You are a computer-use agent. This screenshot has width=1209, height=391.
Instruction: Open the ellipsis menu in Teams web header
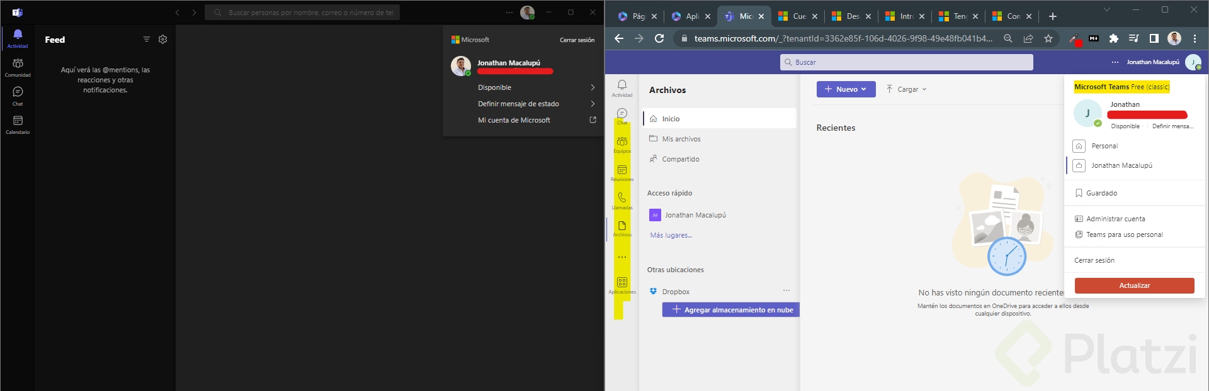[1115, 62]
